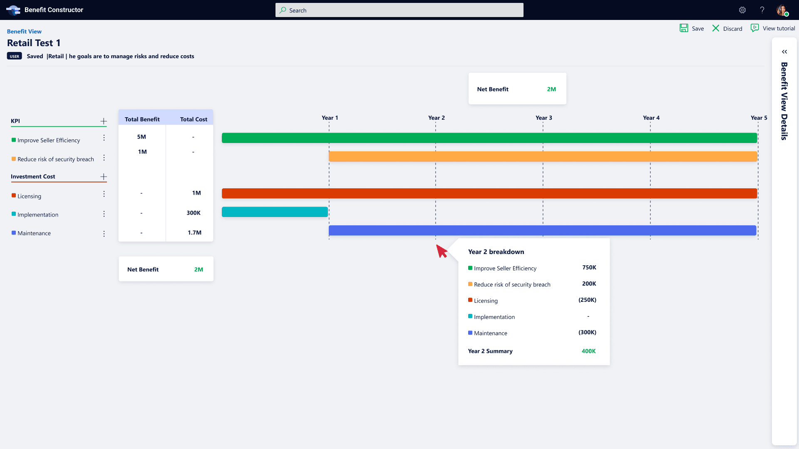Open options menu for Maintenance row
The image size is (799, 449).
tap(104, 234)
